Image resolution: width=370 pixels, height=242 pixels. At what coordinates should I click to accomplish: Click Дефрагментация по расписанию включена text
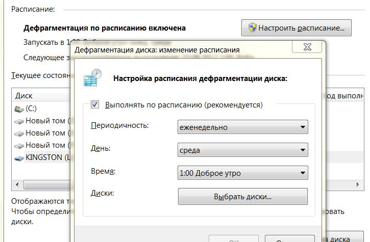pyautogui.click(x=105, y=28)
